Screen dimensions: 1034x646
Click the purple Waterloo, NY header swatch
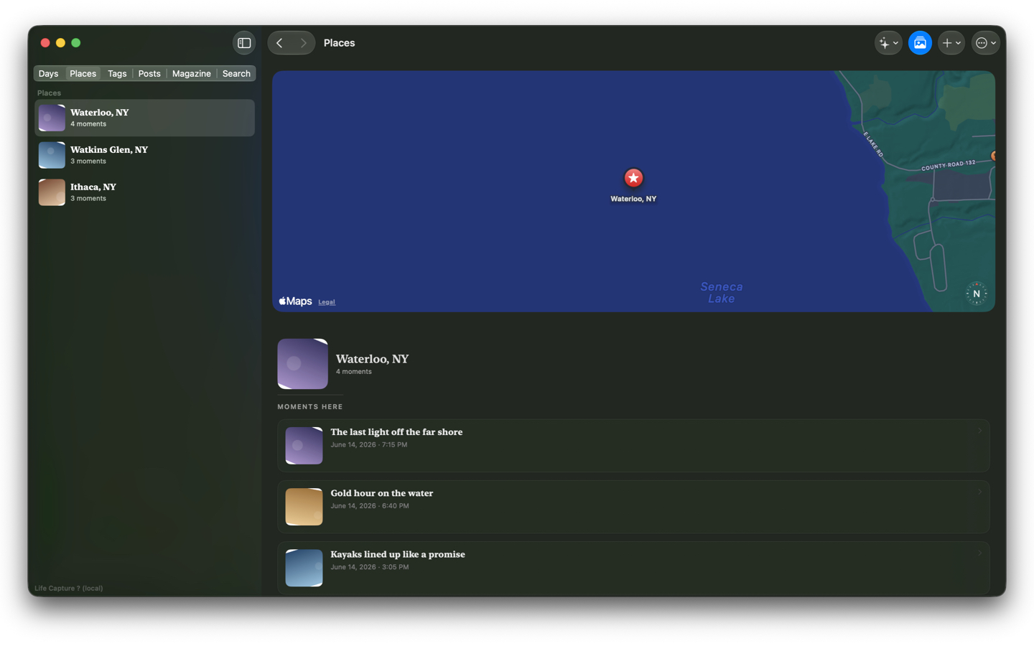click(x=302, y=364)
